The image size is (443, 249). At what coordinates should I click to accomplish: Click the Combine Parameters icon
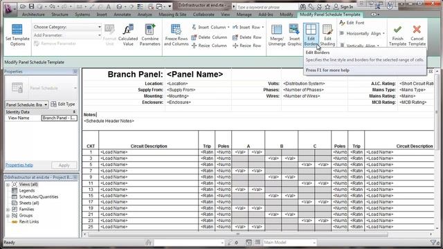click(x=150, y=29)
